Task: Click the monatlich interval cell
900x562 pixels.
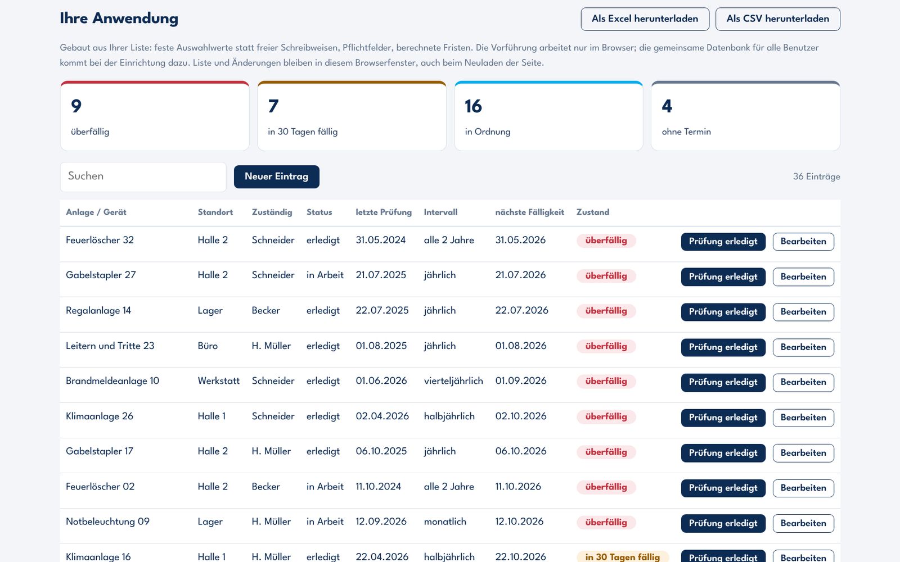Action: 445,522
